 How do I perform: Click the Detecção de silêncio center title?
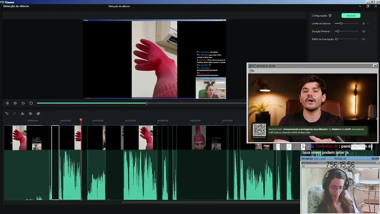[x=119, y=6]
